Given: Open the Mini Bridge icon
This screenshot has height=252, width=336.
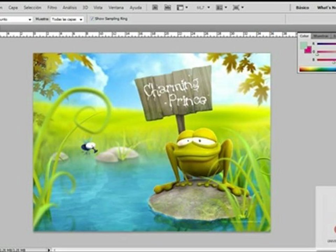Looking at the screenshot, I should click(167, 7).
